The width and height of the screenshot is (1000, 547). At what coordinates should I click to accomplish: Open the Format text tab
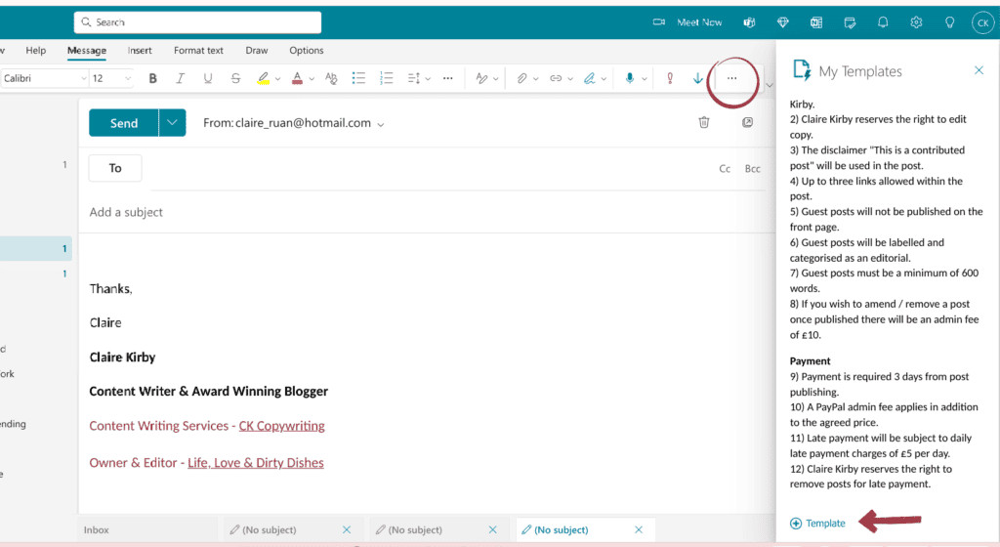[198, 51]
